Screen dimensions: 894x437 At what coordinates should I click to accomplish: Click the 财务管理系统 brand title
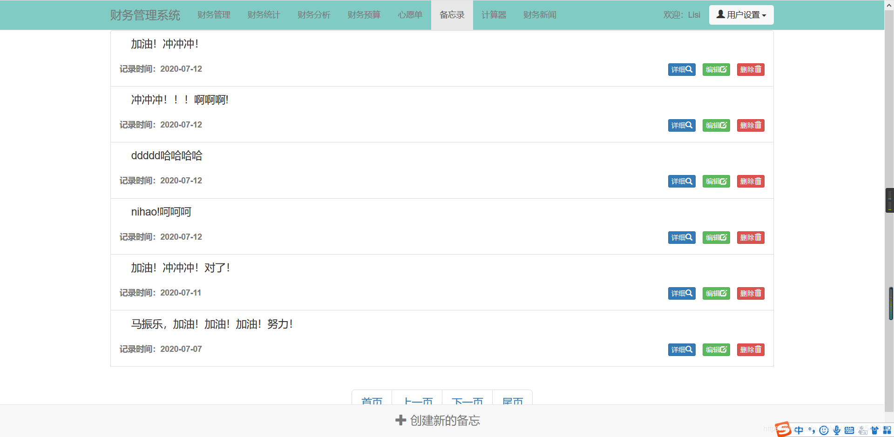point(145,15)
